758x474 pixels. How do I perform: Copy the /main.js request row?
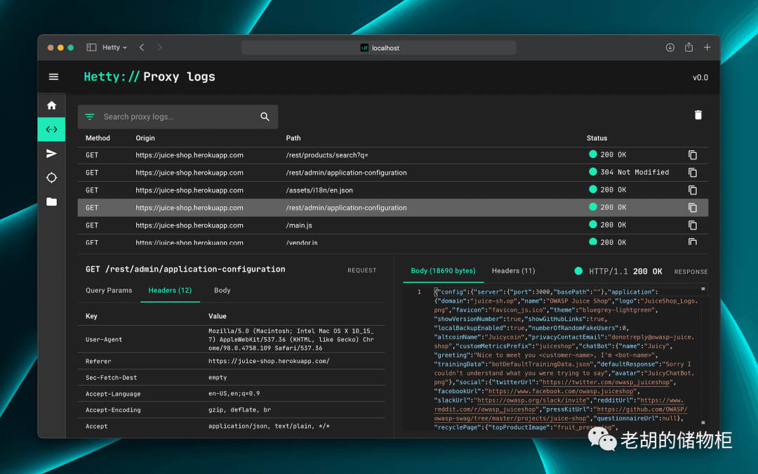[x=693, y=225]
